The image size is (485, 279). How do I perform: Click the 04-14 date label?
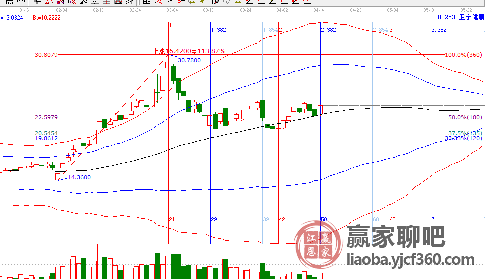pyautogui.click(x=319, y=10)
